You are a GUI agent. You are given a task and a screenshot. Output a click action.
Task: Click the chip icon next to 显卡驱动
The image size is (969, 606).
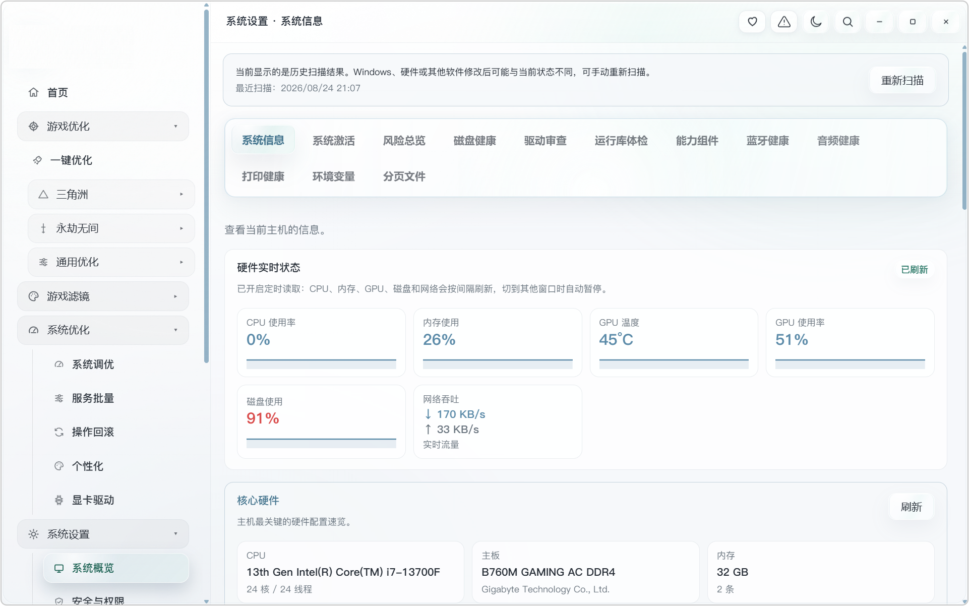click(59, 500)
